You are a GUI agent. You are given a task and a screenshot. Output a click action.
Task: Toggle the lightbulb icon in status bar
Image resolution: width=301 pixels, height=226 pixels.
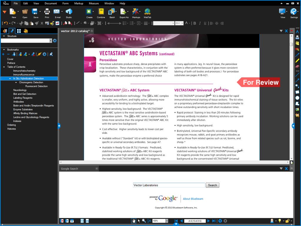[x=280, y=221]
